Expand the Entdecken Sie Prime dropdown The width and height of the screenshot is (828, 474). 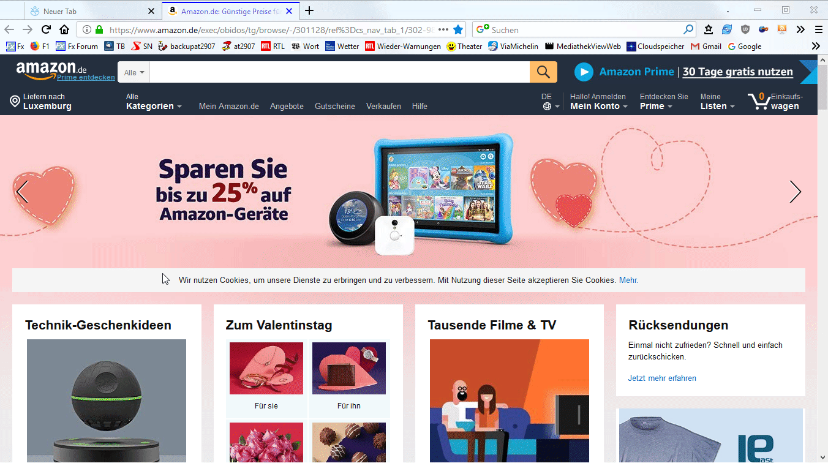click(x=664, y=102)
